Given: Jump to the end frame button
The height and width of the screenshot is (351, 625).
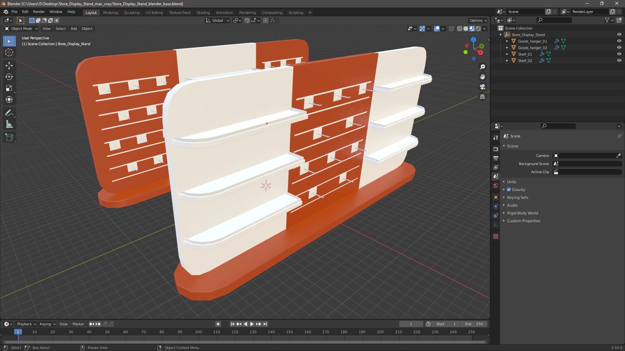Looking at the screenshot, I should (265, 324).
